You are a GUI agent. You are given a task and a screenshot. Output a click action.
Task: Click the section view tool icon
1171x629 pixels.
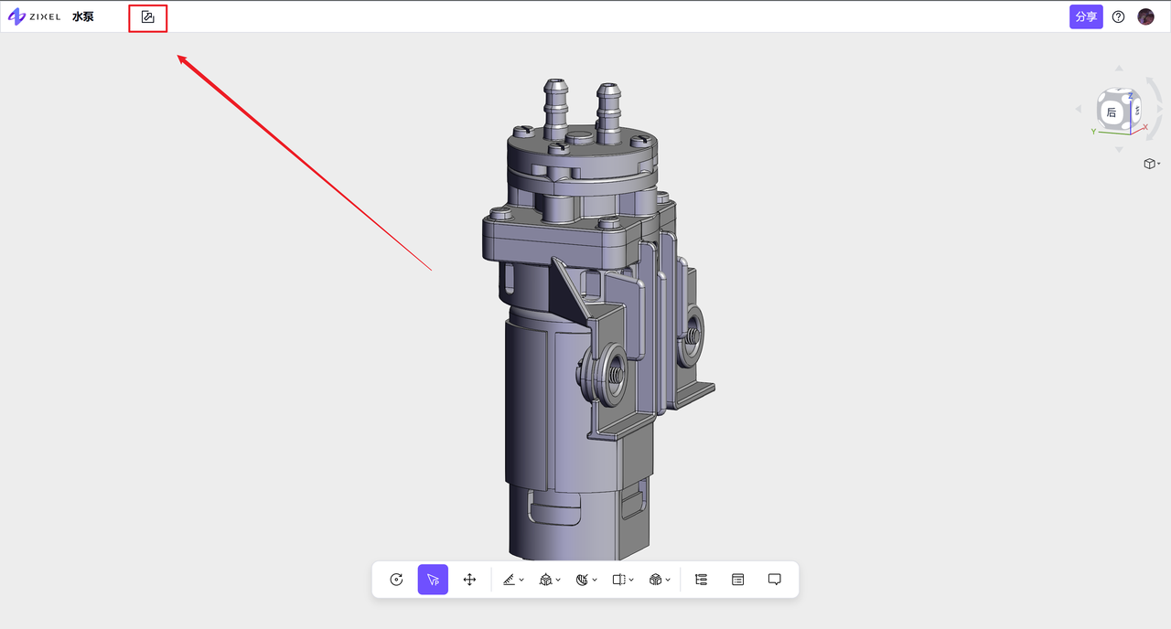(618, 580)
